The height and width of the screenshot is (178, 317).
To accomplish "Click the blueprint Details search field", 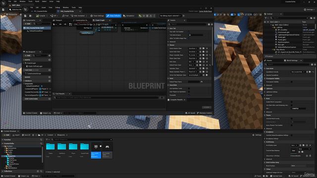I will [187, 24].
